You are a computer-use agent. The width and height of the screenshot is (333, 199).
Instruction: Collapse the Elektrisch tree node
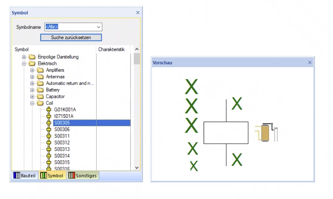click(x=24, y=63)
